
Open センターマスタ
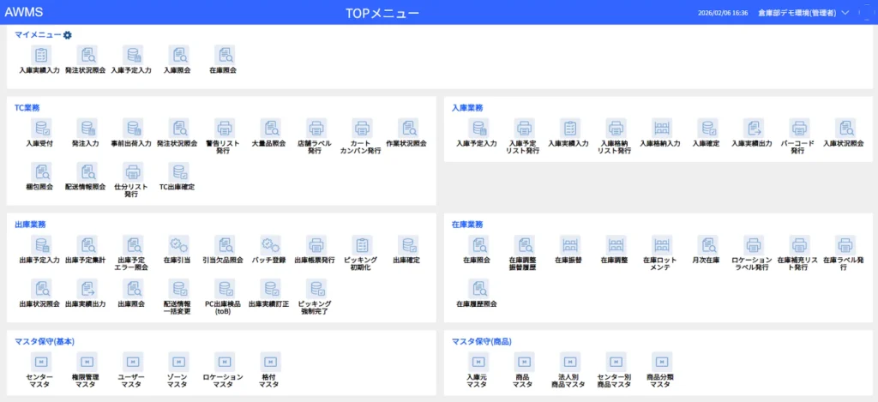coord(39,362)
